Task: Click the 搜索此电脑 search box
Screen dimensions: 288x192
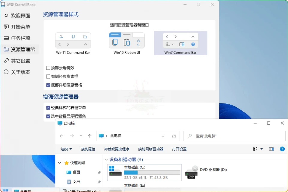Action: coord(234,136)
